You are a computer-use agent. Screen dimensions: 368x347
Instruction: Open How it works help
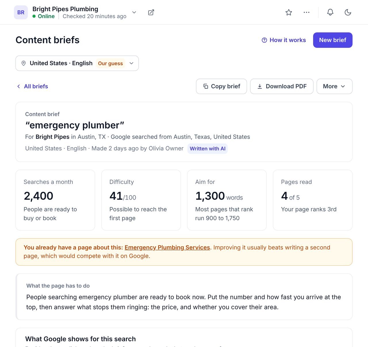coord(284,40)
